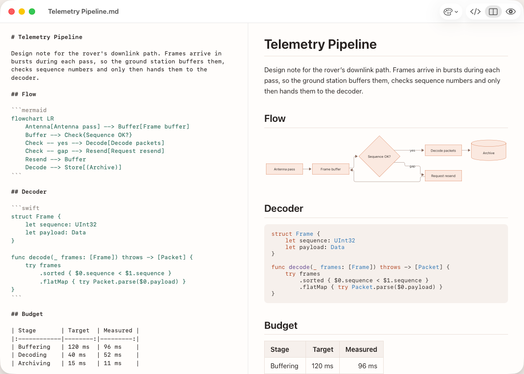This screenshot has height=374, width=524.
Task: Click the 'flowchart LR' source line
Action: (x=32, y=119)
